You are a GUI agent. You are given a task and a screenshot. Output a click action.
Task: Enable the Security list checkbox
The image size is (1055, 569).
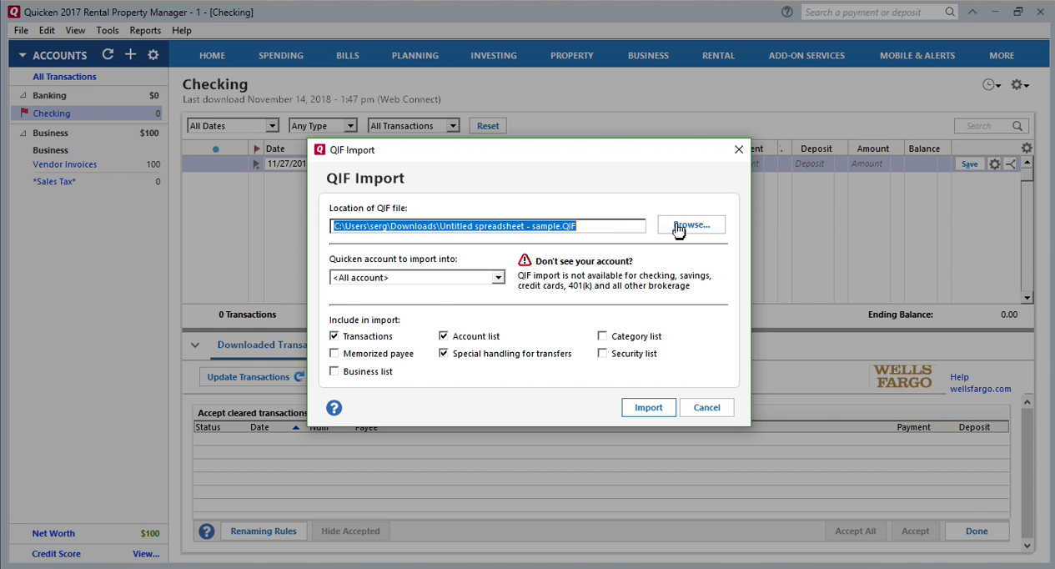click(x=602, y=354)
